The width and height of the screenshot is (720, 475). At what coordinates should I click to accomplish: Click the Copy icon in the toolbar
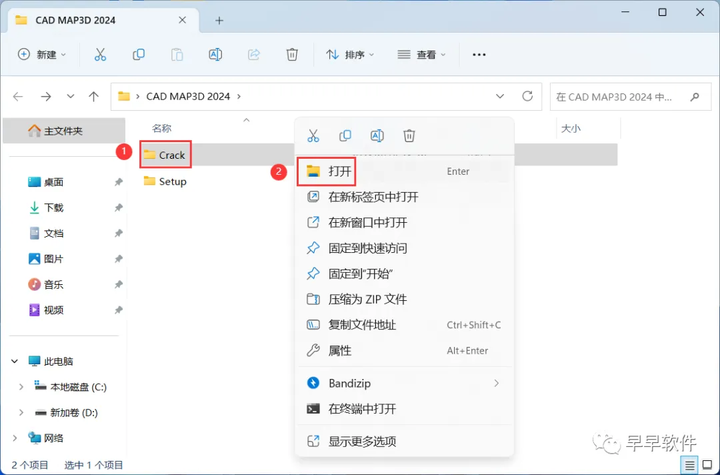139,55
